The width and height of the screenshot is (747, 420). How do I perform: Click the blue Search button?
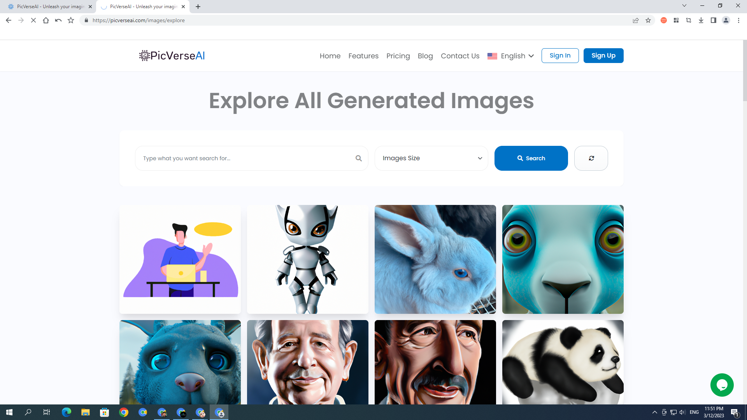point(531,158)
